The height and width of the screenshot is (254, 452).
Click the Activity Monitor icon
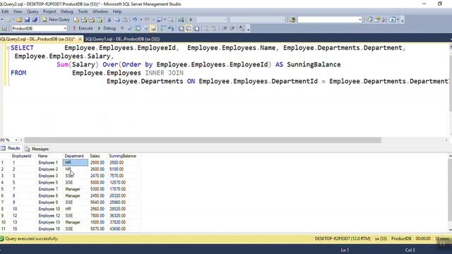[x=181, y=20]
